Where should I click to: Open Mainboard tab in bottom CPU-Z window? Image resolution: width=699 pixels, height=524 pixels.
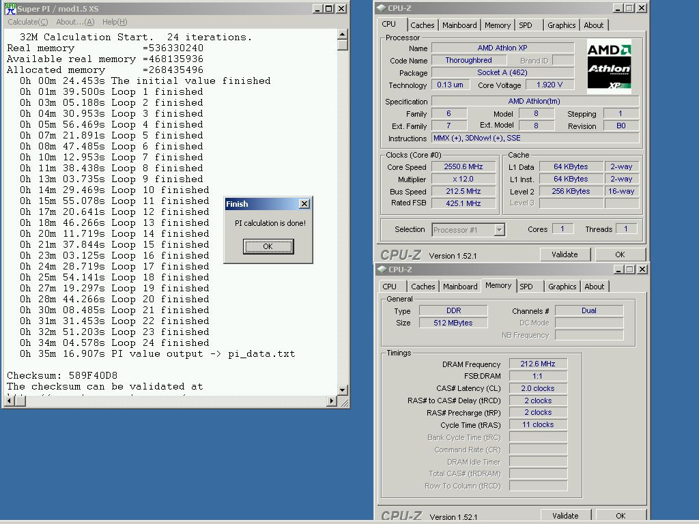pos(460,287)
